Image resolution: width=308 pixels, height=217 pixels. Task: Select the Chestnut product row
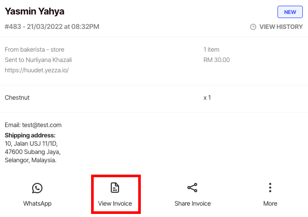[x=154, y=98]
